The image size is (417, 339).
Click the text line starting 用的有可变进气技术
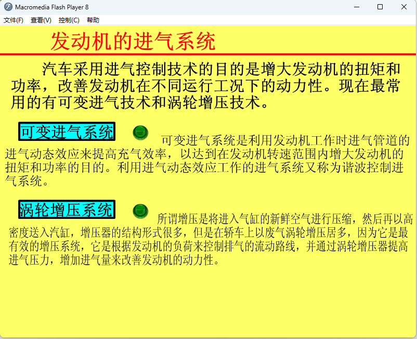140,102
